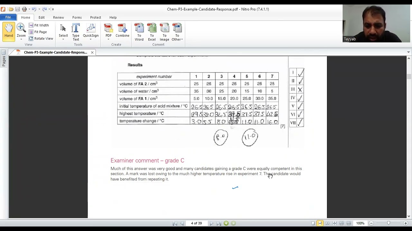Click the zoom slider handle
Viewport: 412px width, 231px height.
[x=389, y=223]
